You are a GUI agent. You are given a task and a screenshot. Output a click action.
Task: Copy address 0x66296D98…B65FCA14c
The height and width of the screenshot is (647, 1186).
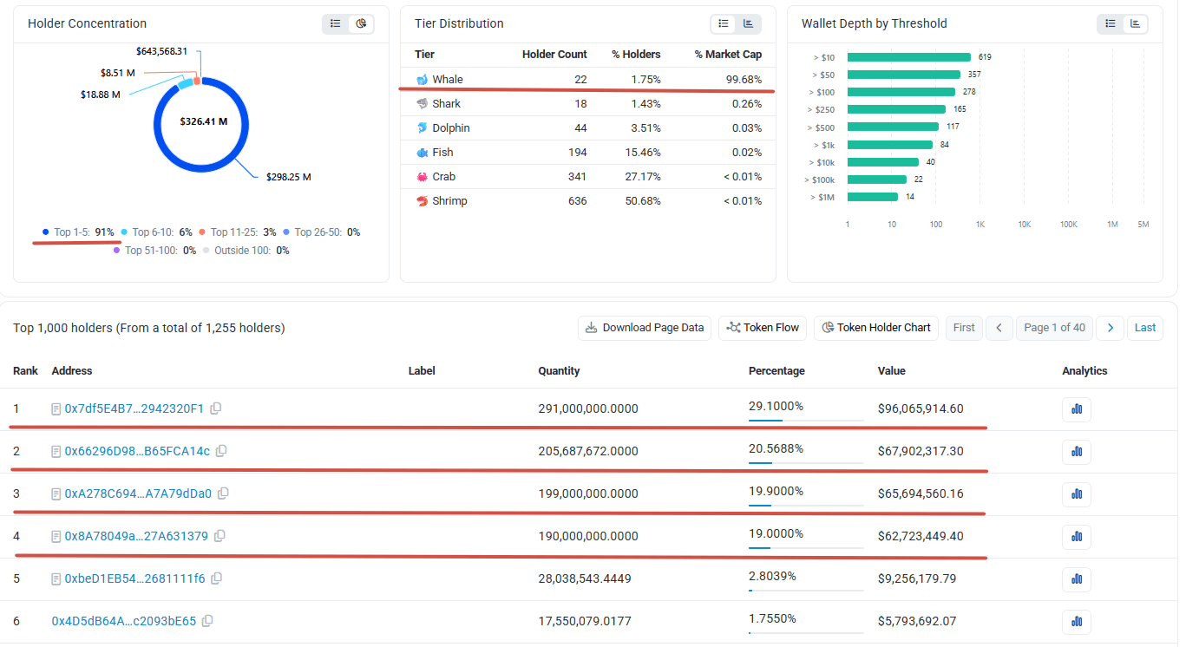[221, 451]
